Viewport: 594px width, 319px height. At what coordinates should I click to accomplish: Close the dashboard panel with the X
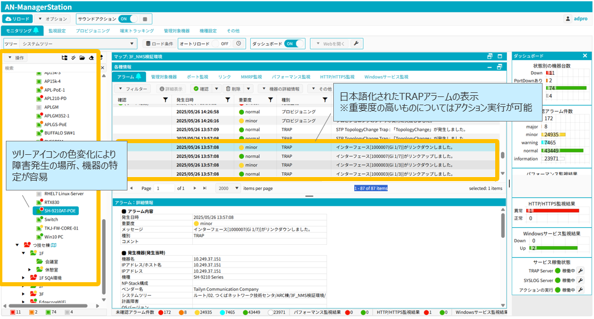pos(585,56)
